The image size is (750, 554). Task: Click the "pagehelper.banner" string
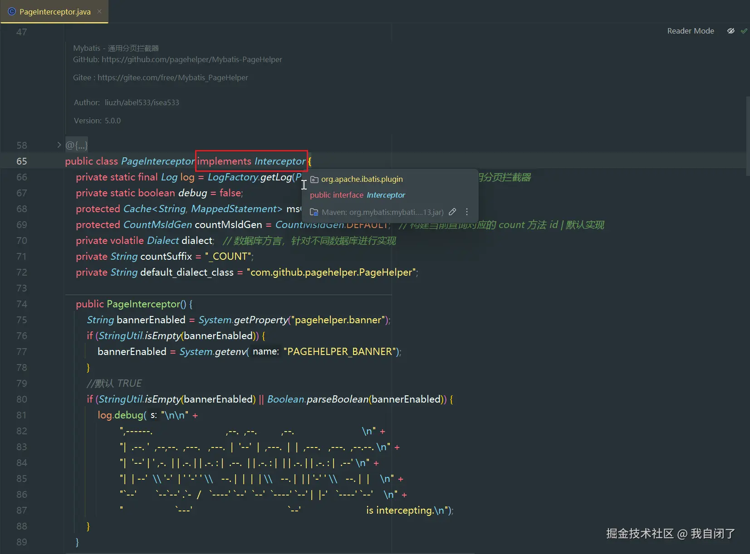338,320
